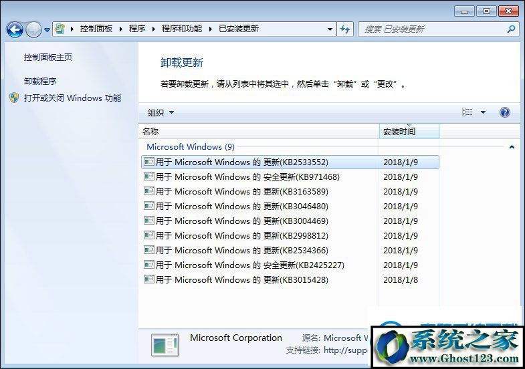525x369 pixels.
Task: Select 程序和功能 breadcrumb in address bar
Action: [182, 29]
